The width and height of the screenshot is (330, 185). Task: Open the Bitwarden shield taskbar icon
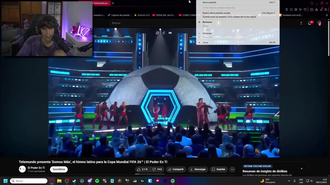(x=150, y=181)
